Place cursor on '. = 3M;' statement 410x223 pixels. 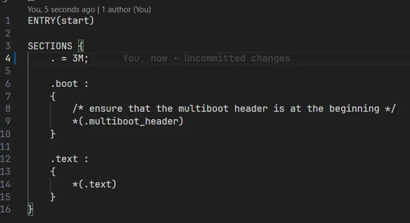point(70,58)
